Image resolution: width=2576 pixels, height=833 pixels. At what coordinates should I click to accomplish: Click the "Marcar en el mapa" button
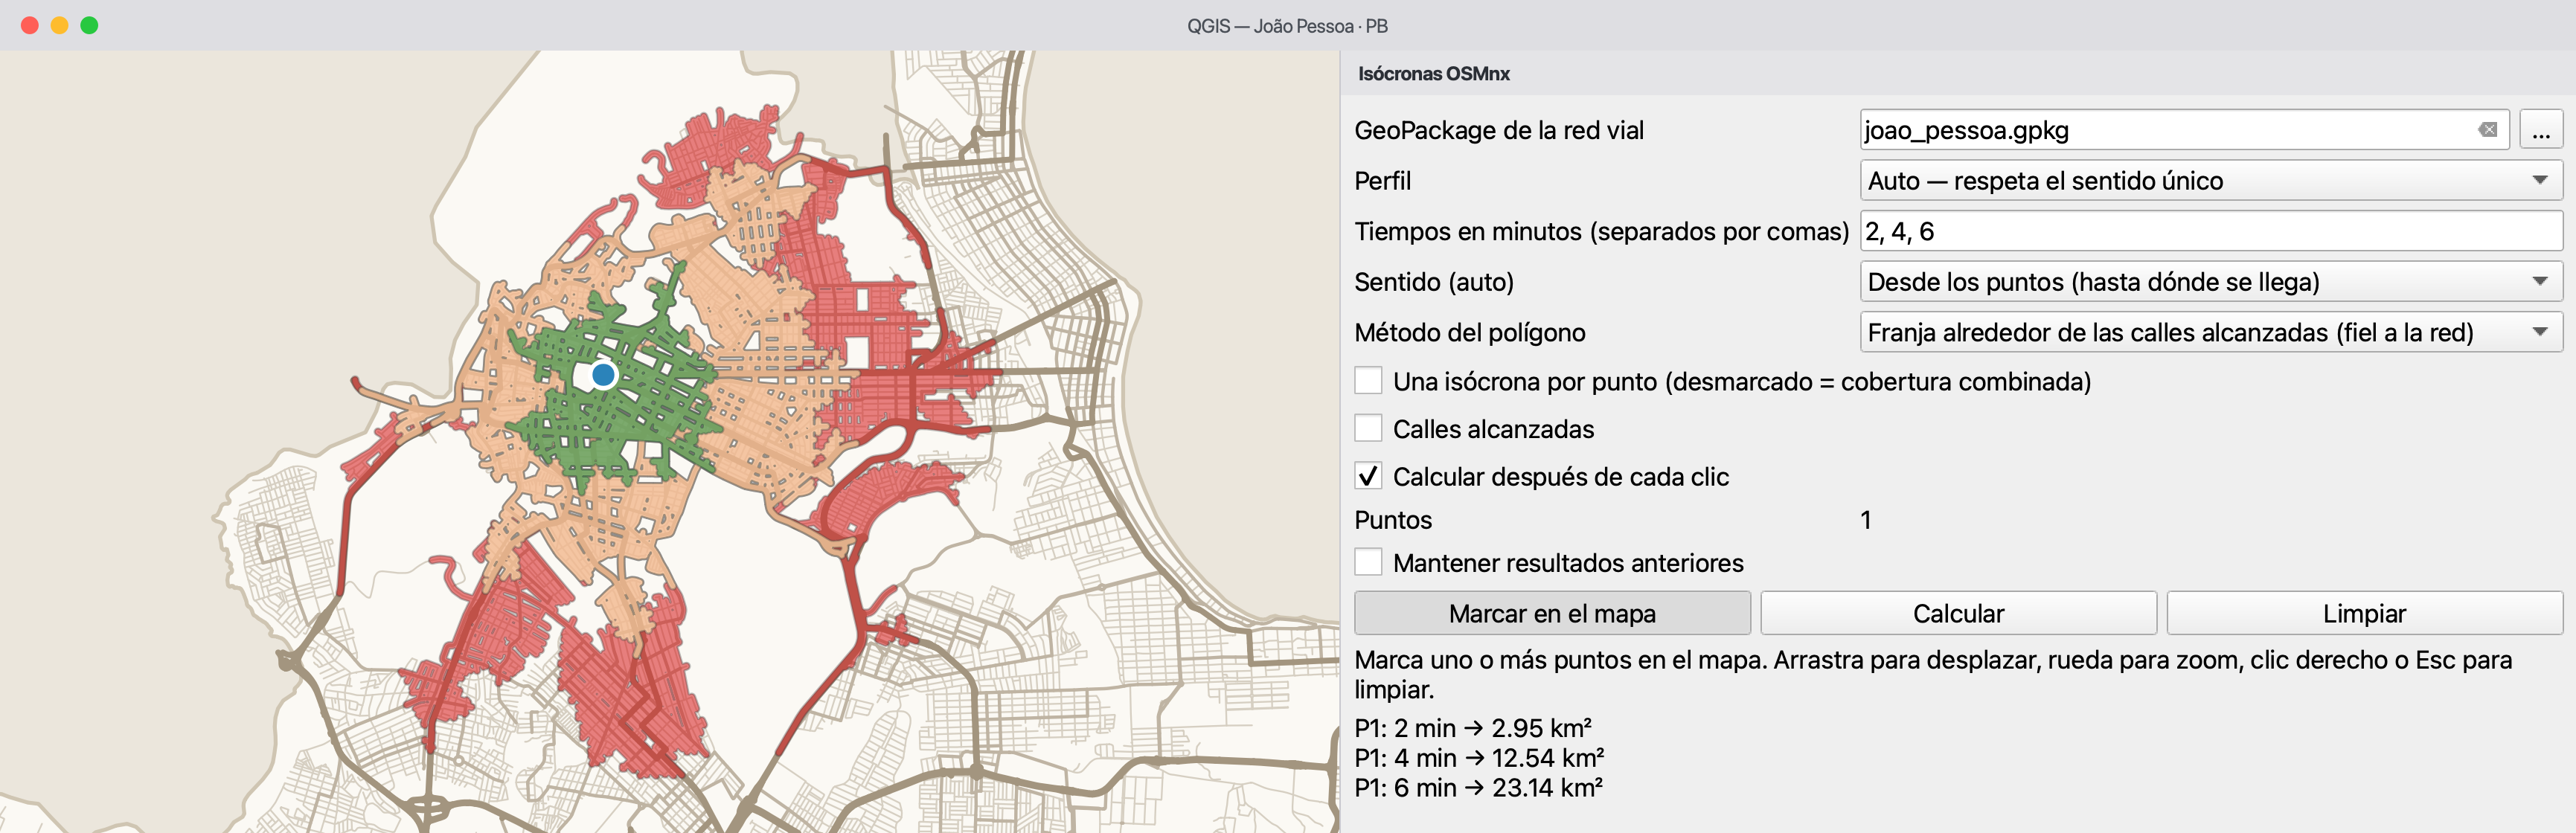(1552, 613)
